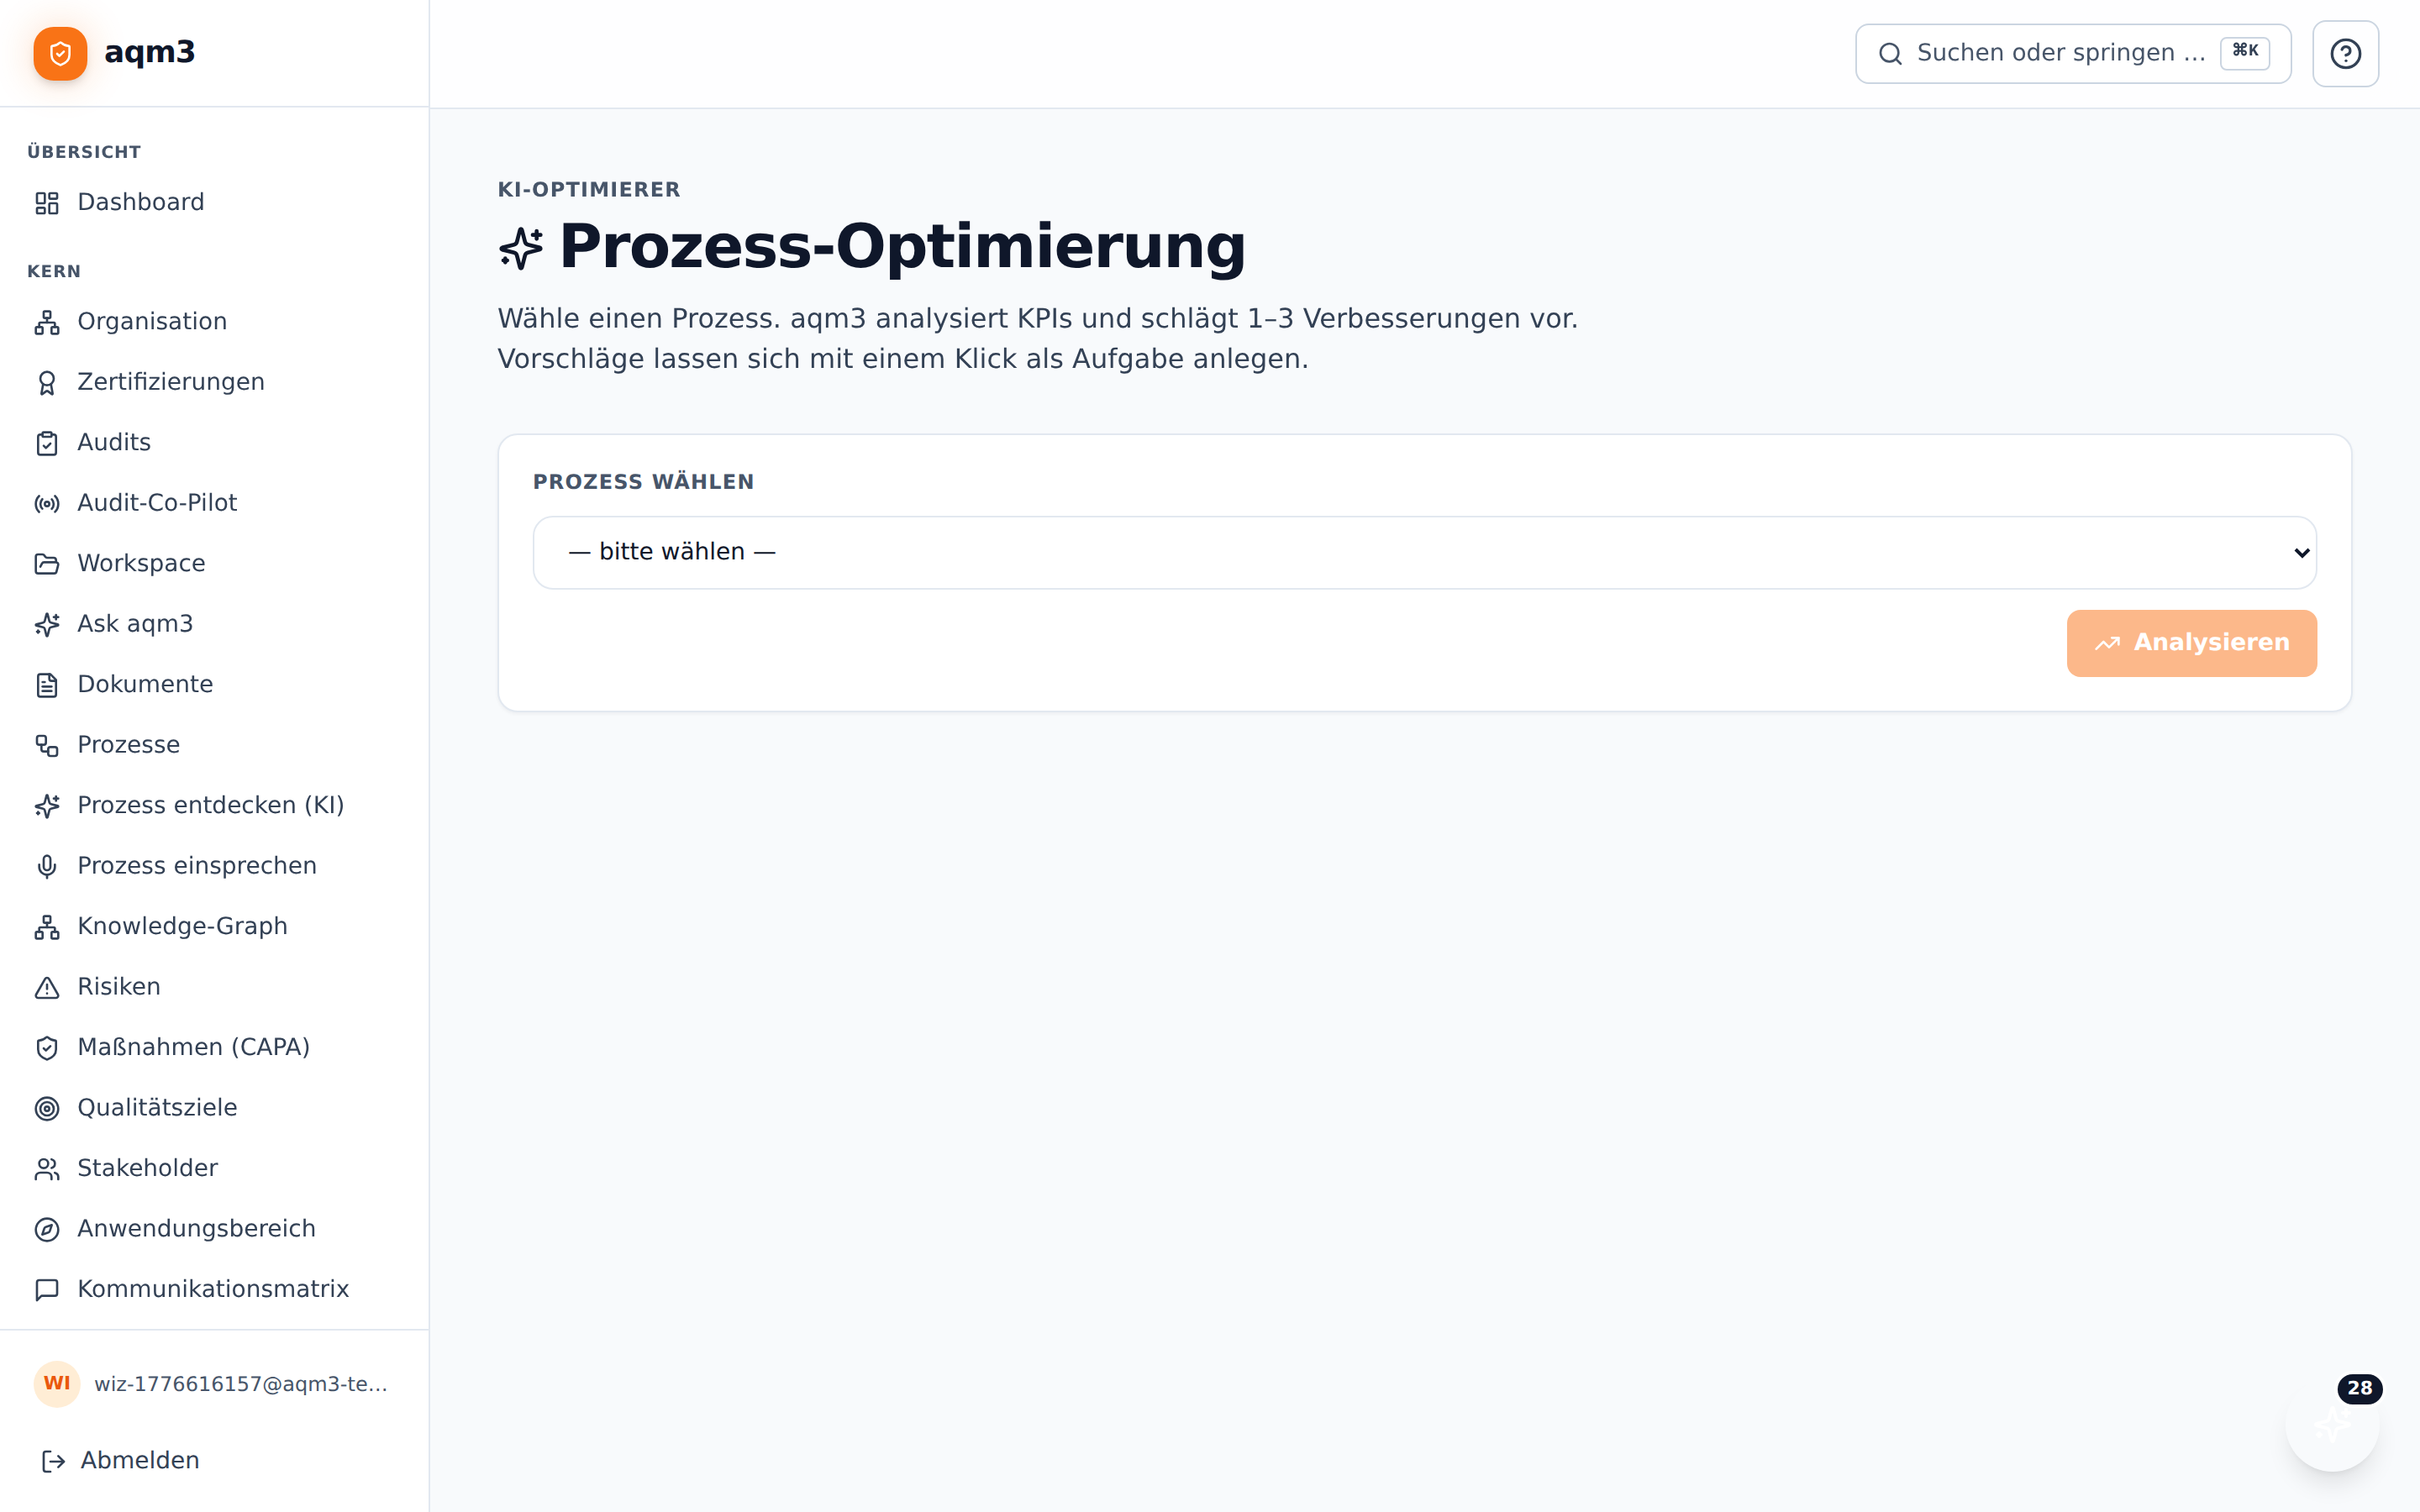This screenshot has width=2420, height=1512.
Task: Click the ⌘K shortcut badge
Action: pyautogui.click(x=2244, y=52)
